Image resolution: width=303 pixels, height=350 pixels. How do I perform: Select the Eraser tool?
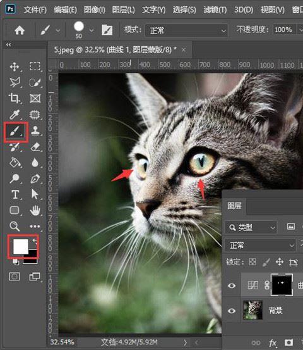(35, 147)
